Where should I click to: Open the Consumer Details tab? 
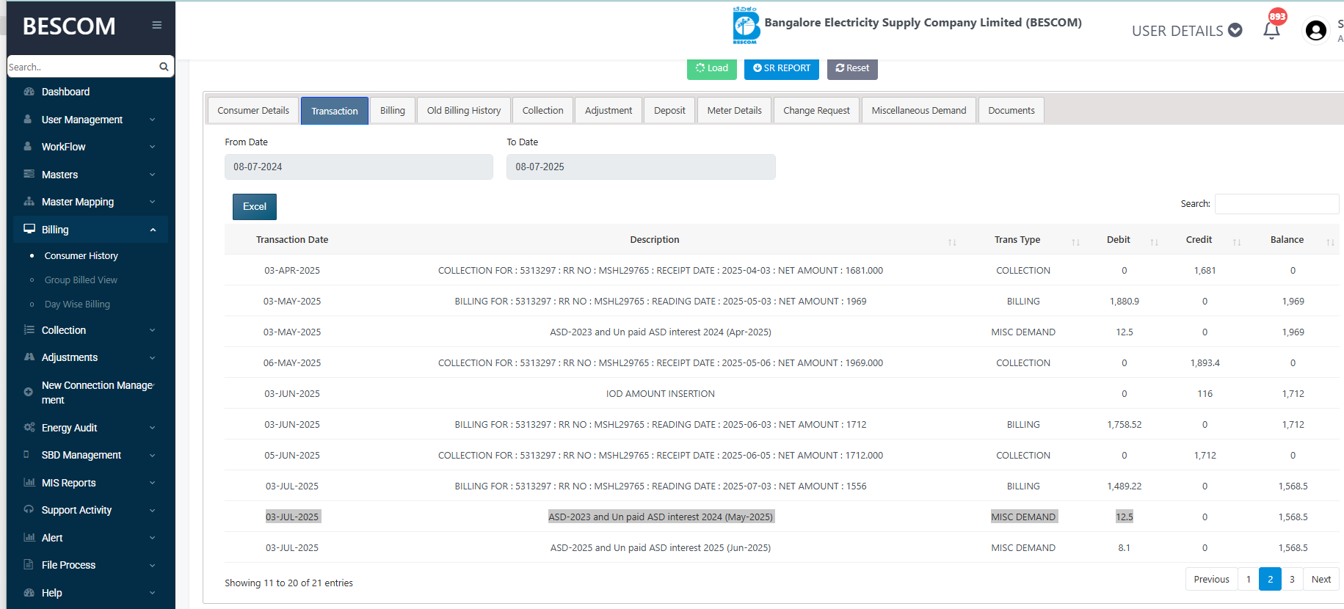point(253,110)
